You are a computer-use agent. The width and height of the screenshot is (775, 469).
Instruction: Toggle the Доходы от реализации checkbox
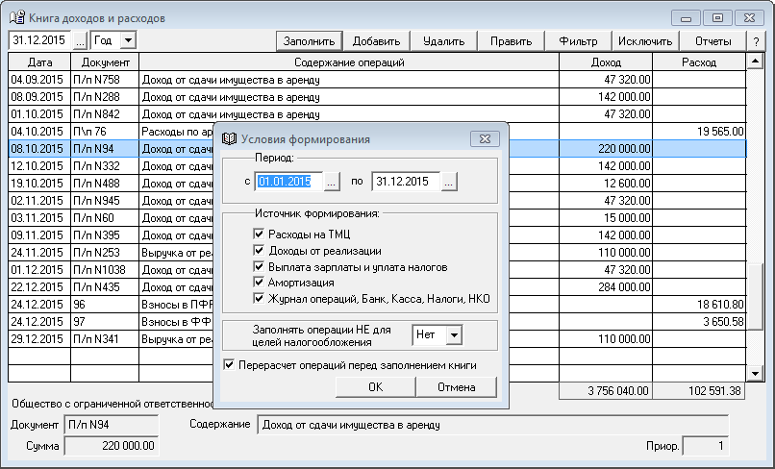tap(259, 250)
